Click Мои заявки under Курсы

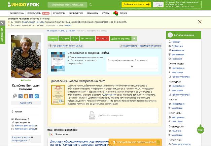177,108
